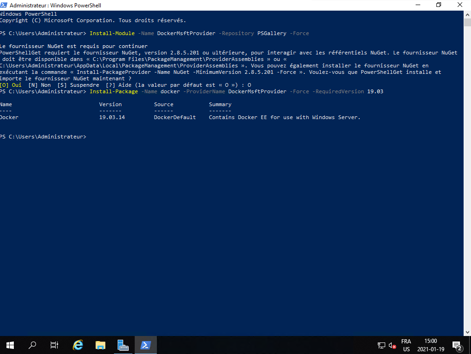Click the last empty PowerShell prompt line

(43, 137)
